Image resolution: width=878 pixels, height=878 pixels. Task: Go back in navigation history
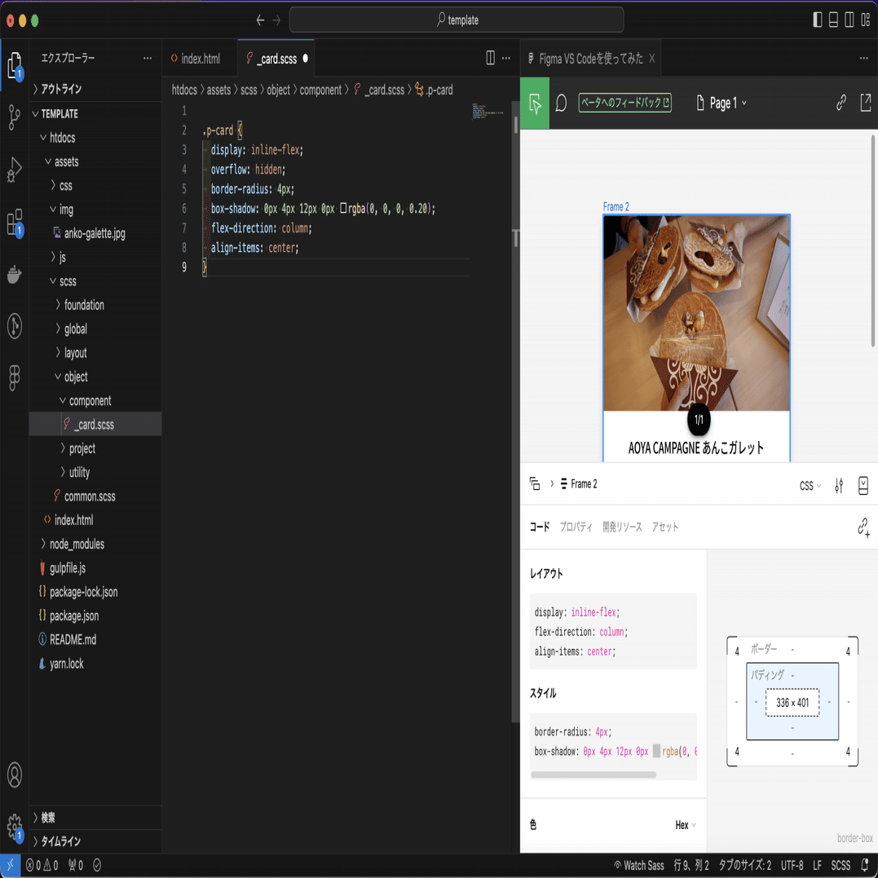(x=260, y=20)
